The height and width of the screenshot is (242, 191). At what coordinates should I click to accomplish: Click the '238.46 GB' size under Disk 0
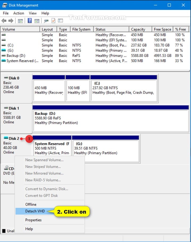[11, 87]
